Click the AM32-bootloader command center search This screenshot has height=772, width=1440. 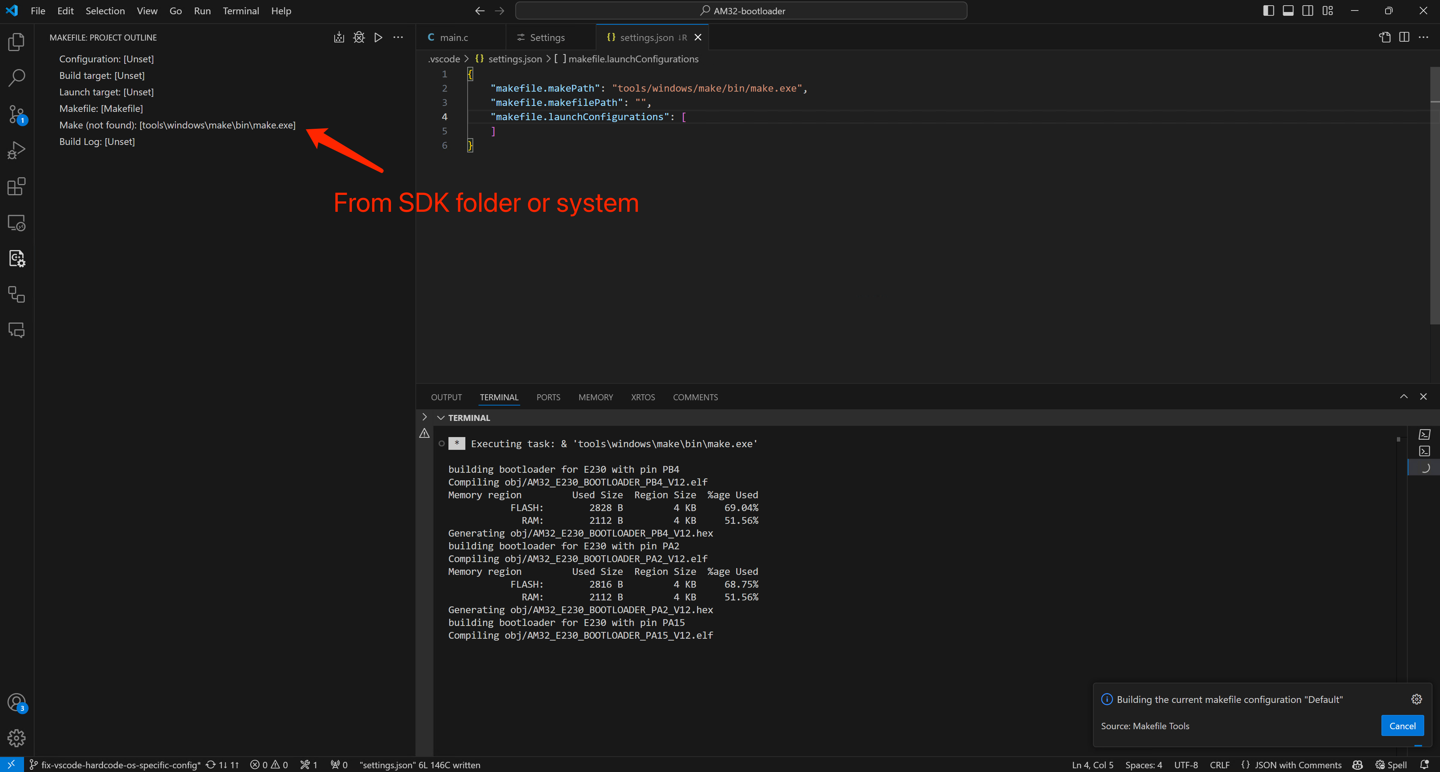tap(741, 11)
